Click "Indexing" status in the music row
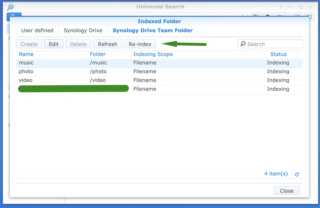Image resolution: width=320 pixels, height=208 pixels. pyautogui.click(x=278, y=63)
